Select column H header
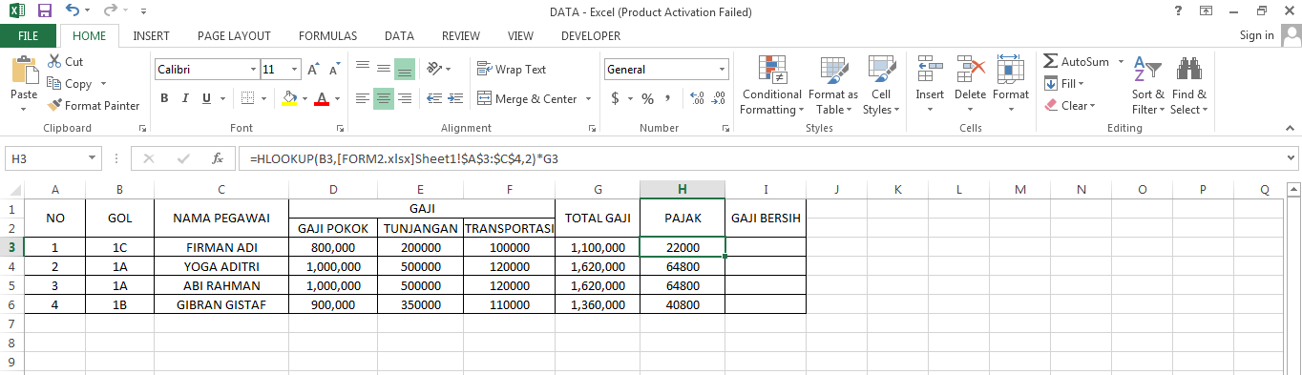This screenshot has width=1302, height=375. [682, 189]
